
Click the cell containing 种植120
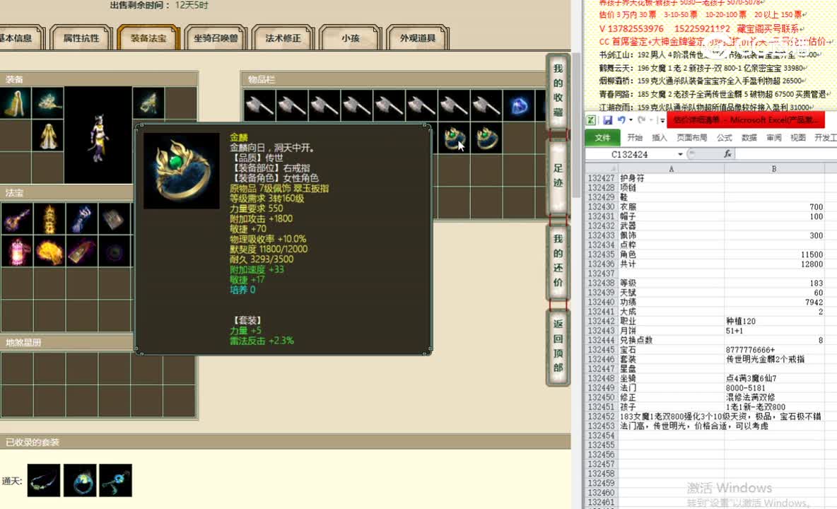click(x=774, y=321)
